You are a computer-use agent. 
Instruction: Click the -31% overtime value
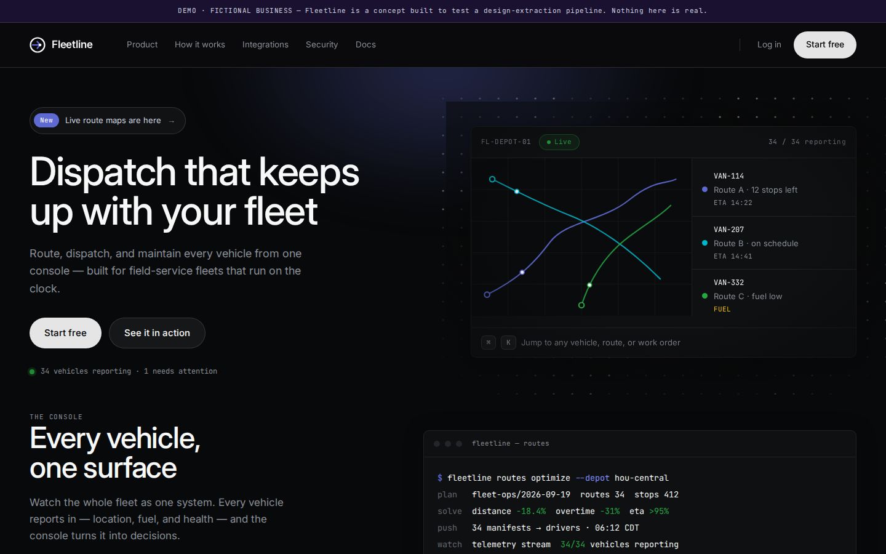tap(610, 512)
